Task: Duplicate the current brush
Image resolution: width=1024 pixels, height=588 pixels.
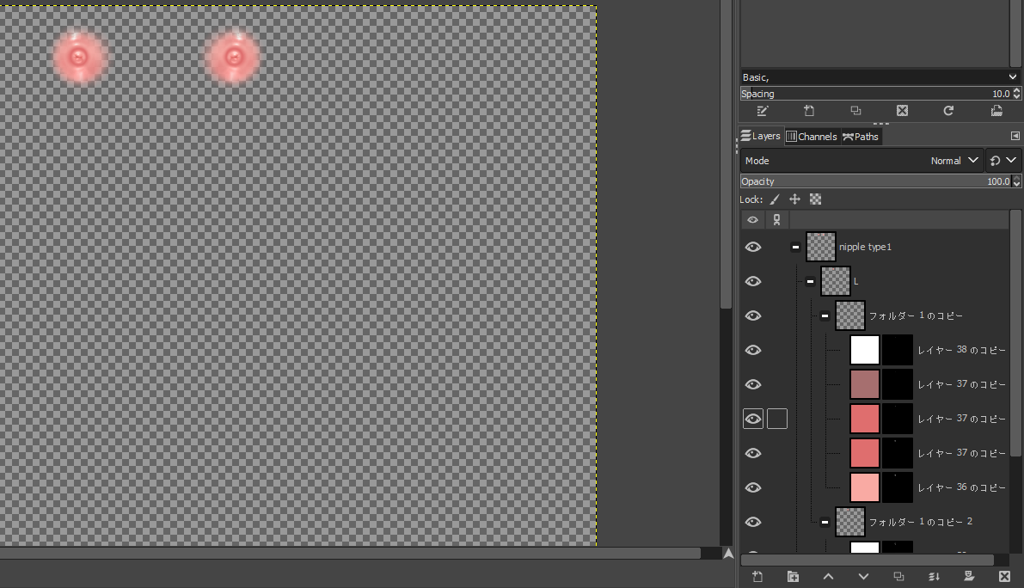Action: click(x=855, y=111)
